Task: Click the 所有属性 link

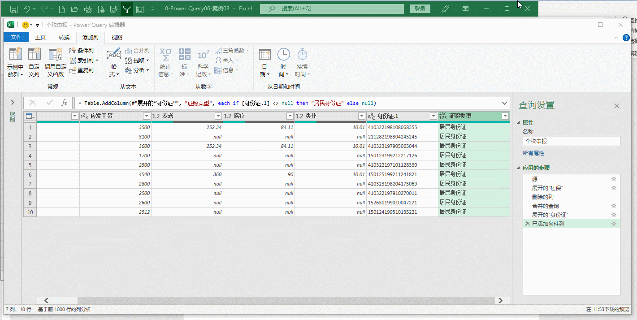Action: [x=533, y=153]
